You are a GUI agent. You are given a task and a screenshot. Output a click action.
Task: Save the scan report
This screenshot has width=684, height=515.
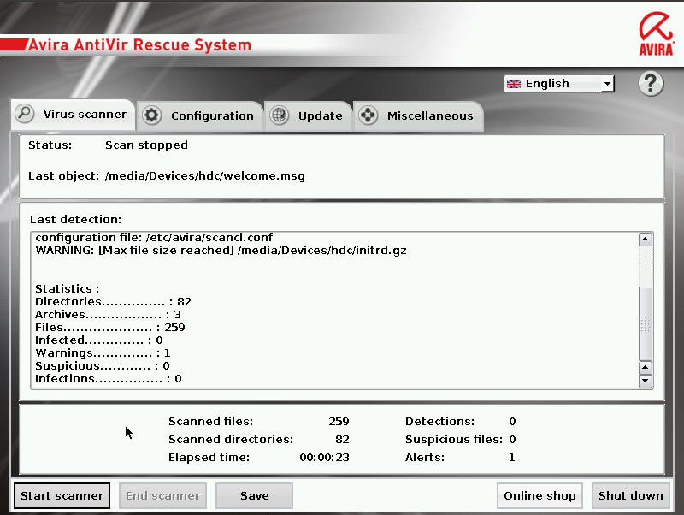pyautogui.click(x=254, y=496)
